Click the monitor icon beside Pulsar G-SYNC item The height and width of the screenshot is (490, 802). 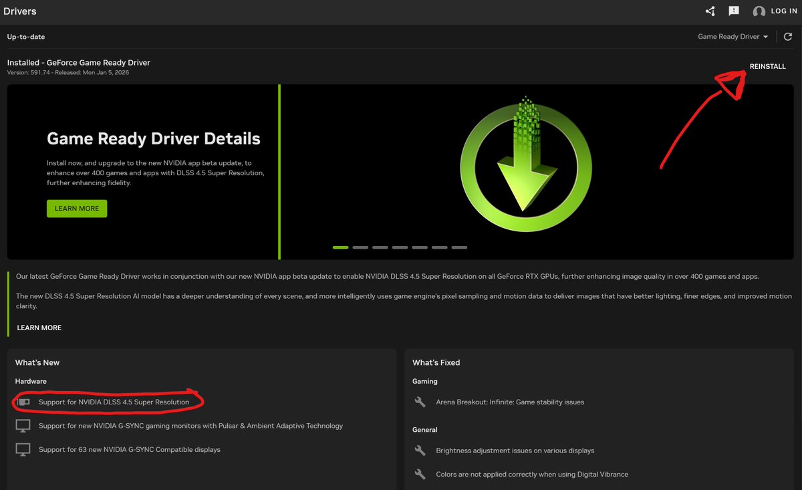point(23,426)
